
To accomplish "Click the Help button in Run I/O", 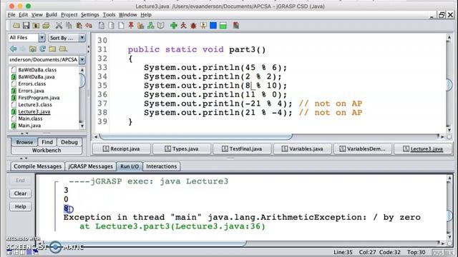I will tap(21, 206).
